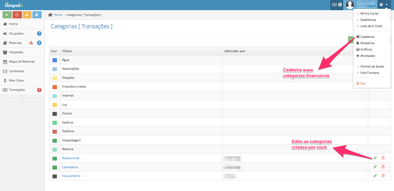This screenshot has width=394, height=191.
Task: Open Mapa de Reservas in sidebar
Action: [x=22, y=61]
